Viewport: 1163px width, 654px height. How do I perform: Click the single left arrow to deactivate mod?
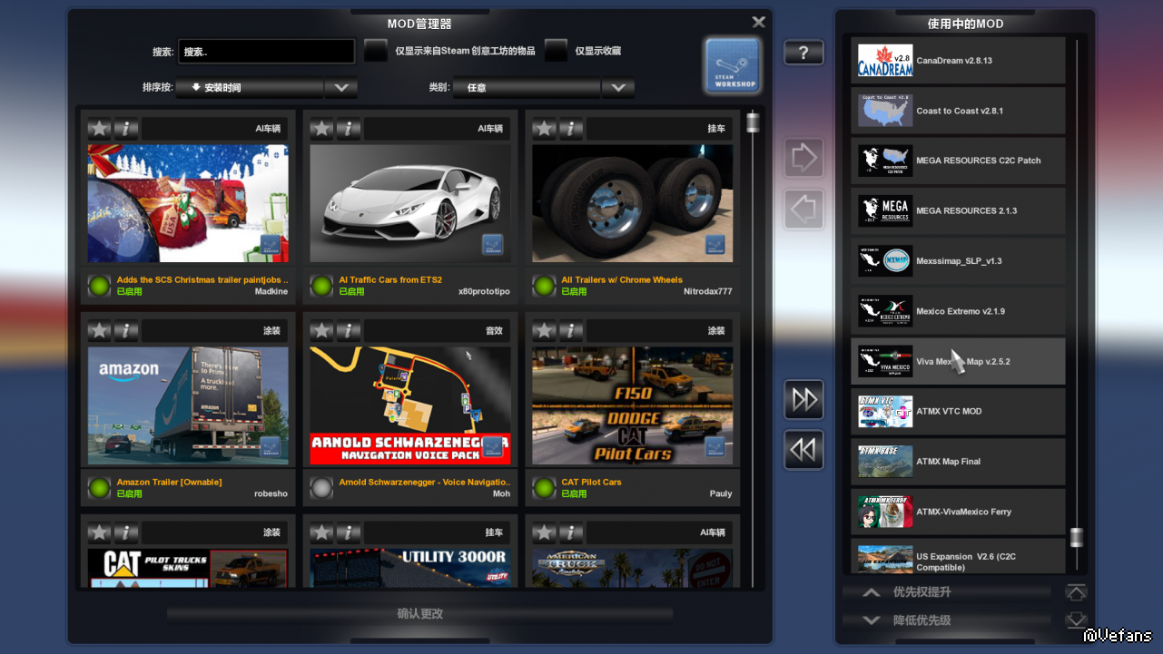click(803, 210)
